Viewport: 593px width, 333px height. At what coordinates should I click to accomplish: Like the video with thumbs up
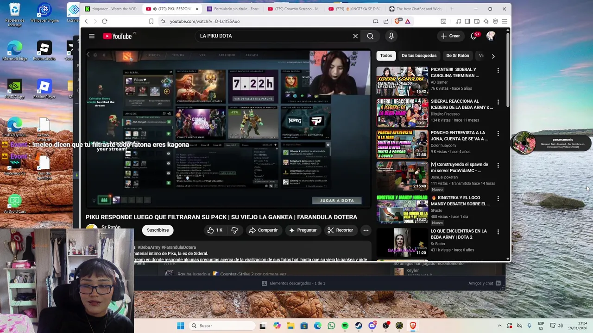[x=215, y=230]
